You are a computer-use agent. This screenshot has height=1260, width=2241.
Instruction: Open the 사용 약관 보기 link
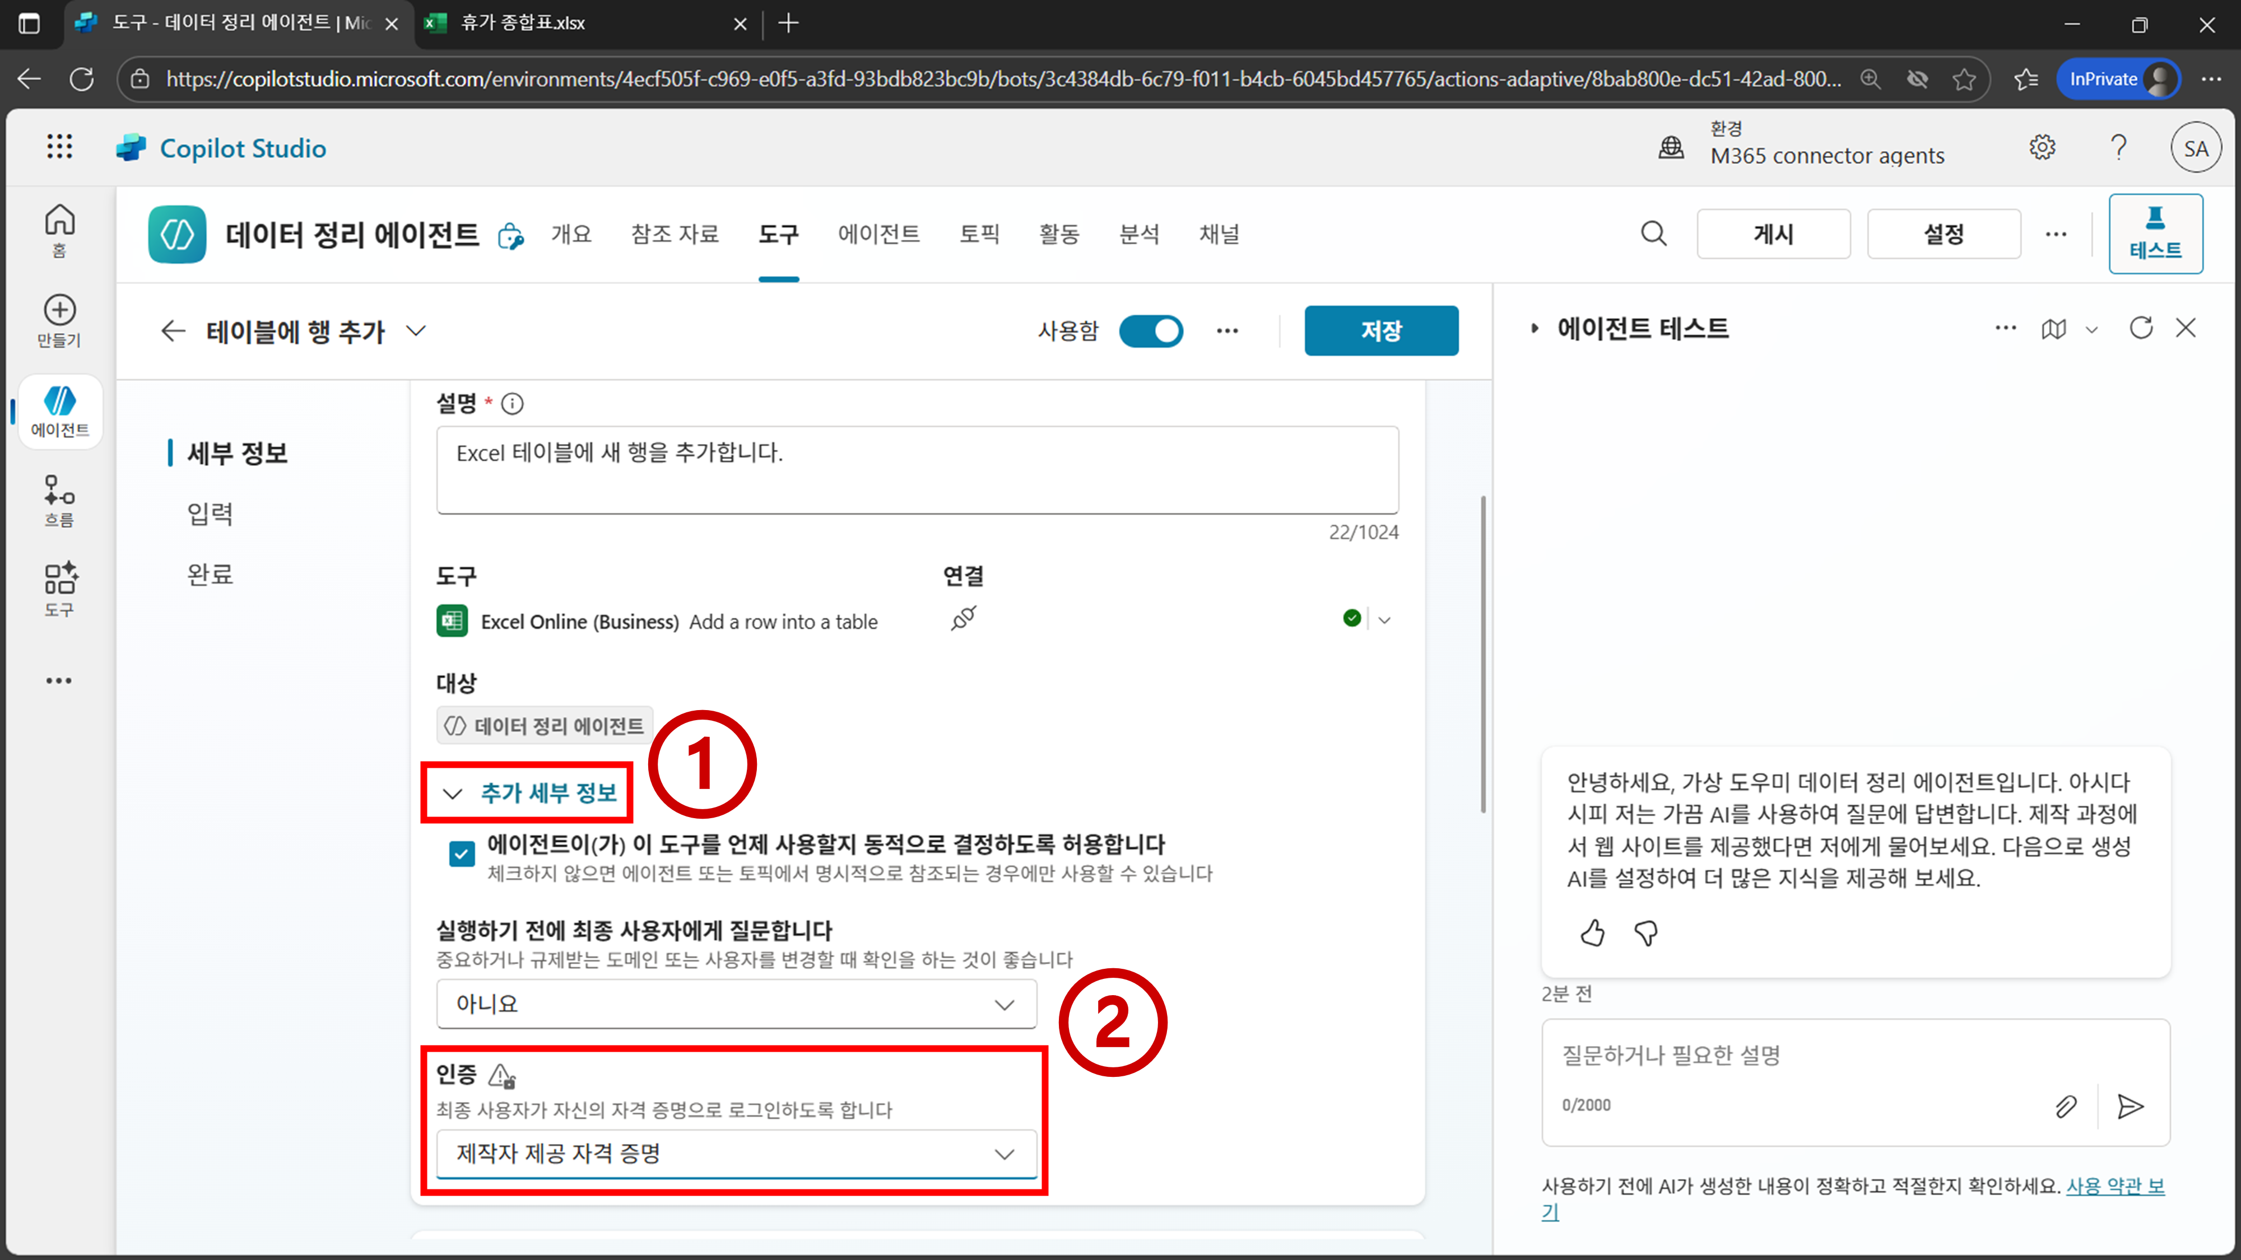[x=2114, y=1186]
